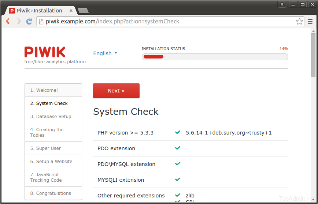Open a new browser tab
Screen dimensions: 318x204
(83, 11)
